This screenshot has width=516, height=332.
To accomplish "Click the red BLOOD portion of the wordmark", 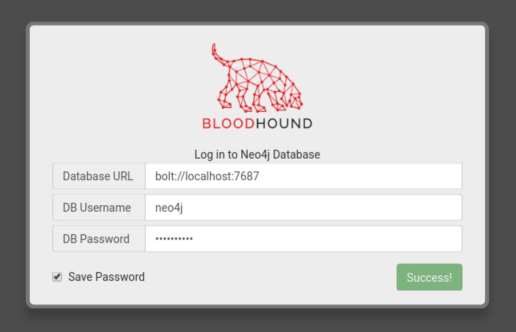I will (228, 124).
